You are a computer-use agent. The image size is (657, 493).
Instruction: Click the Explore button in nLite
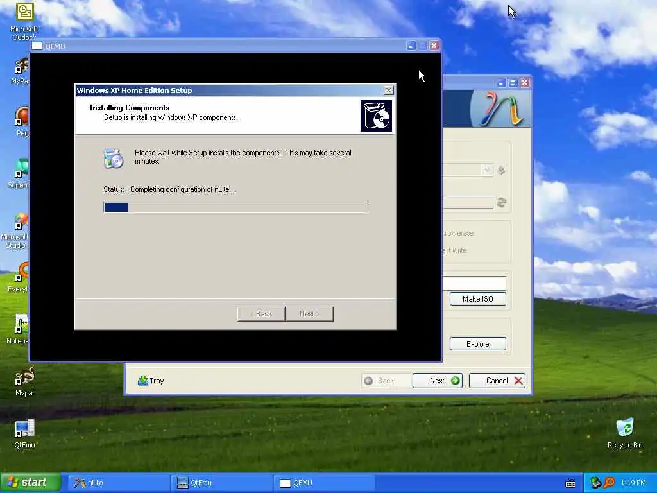point(477,344)
